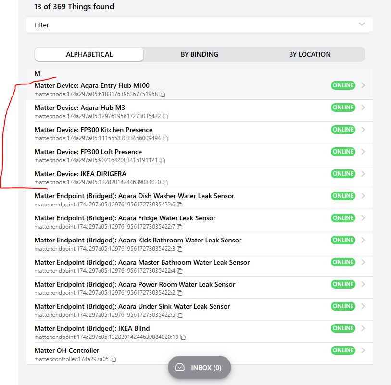Image resolution: width=391 pixels, height=385 pixels.
Task: Select Aqara Power Room Water Leak Sensor title
Action: (135, 284)
